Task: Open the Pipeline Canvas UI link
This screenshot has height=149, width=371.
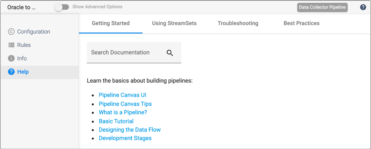Action: (122, 95)
